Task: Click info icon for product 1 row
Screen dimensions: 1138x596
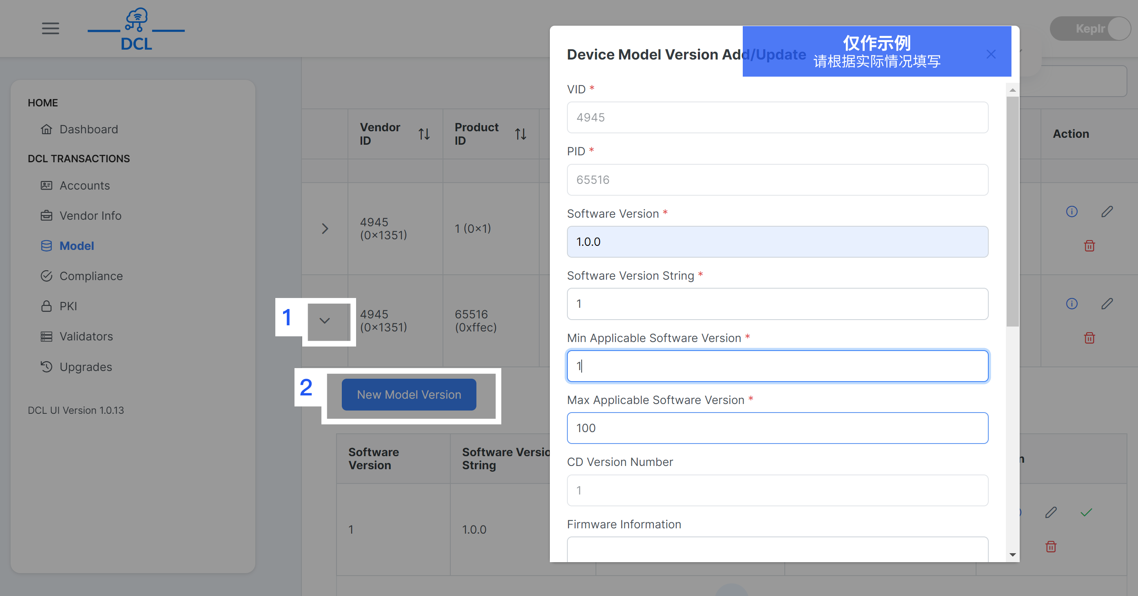Action: 1071,212
